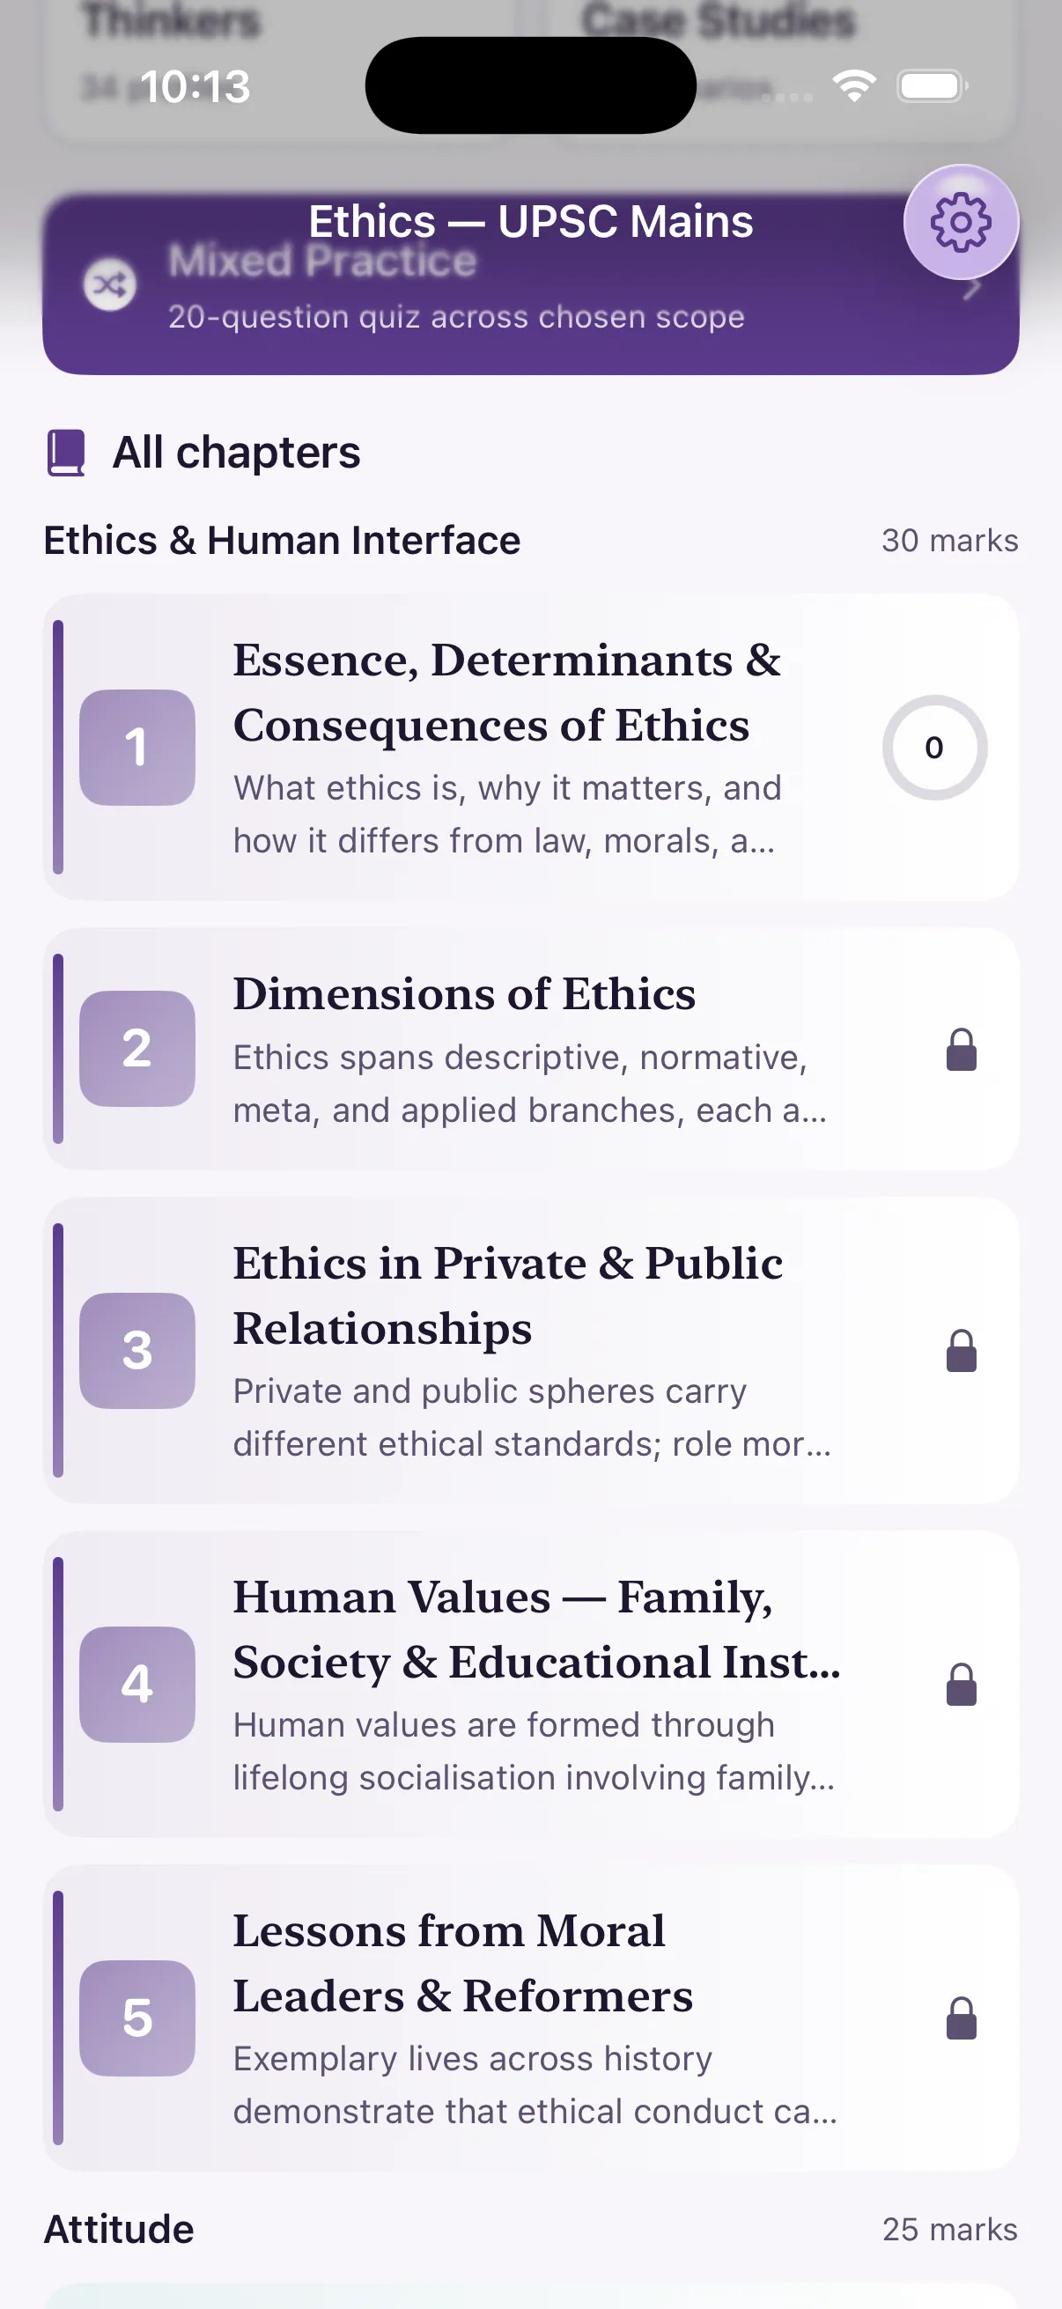Open settings via the gear icon
The height and width of the screenshot is (2309, 1062).
[x=961, y=222]
